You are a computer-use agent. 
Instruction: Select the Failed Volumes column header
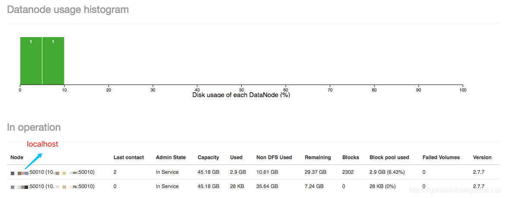(x=441, y=157)
